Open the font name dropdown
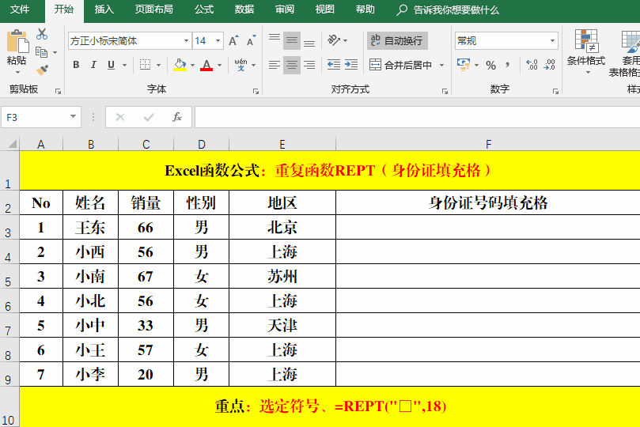 pos(186,41)
